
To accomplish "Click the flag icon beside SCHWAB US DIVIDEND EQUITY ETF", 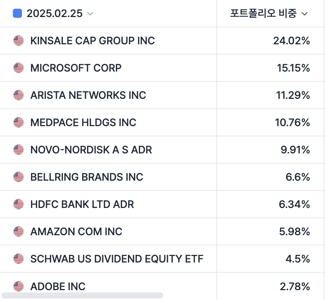I will point(18,259).
